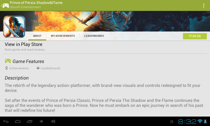The image size is (210, 126).
Task: Tap the battery status icon
Action: pyautogui.click(x=205, y=121)
